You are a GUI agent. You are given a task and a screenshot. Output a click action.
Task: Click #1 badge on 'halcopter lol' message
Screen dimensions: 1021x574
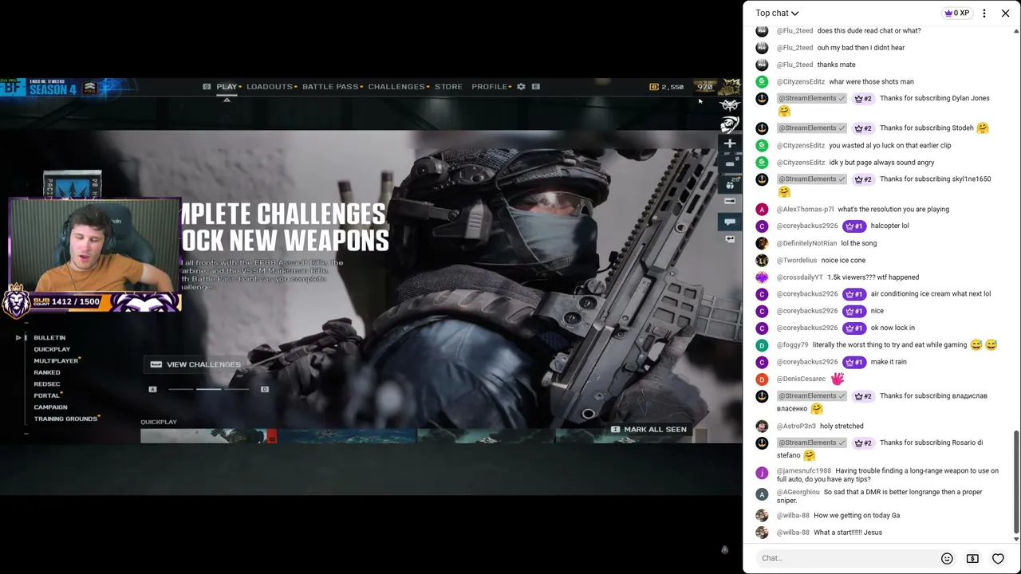854,226
